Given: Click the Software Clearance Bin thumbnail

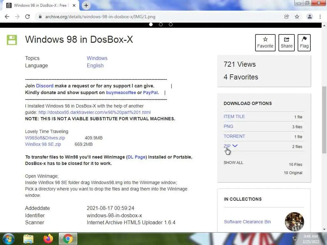Looking at the screenshot, I should pos(294,222).
